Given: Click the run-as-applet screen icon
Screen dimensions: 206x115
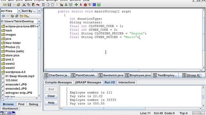Looking at the screenshot, I should tap(90, 5).
